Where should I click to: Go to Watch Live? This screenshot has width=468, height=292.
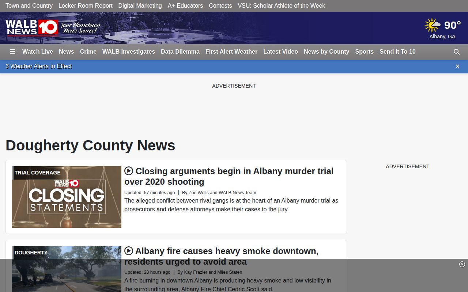tap(38, 52)
